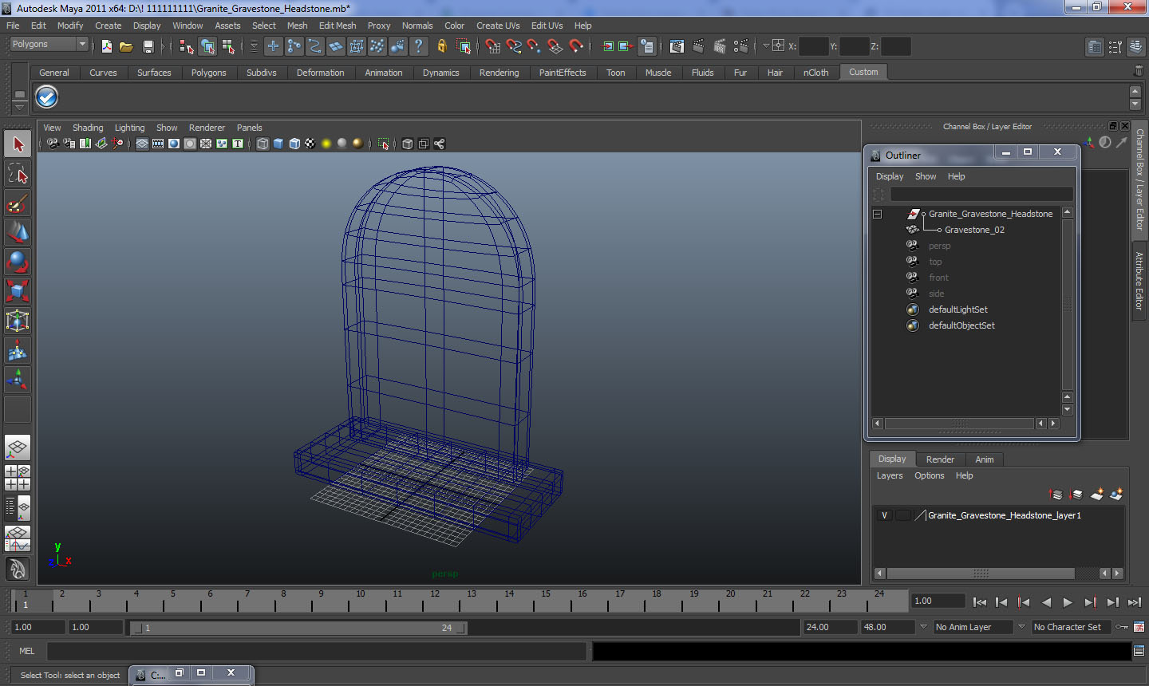This screenshot has width=1149, height=686.
Task: Switch to persp/outliner layout
Action: click(18, 507)
